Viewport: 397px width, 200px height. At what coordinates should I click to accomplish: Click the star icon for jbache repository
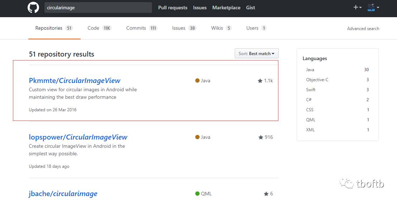[x=266, y=194]
